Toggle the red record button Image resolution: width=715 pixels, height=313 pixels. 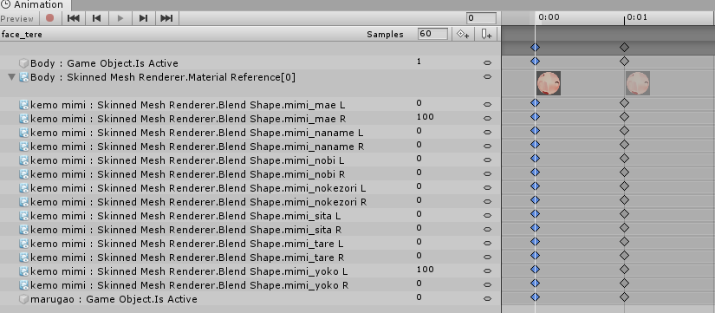(x=49, y=18)
